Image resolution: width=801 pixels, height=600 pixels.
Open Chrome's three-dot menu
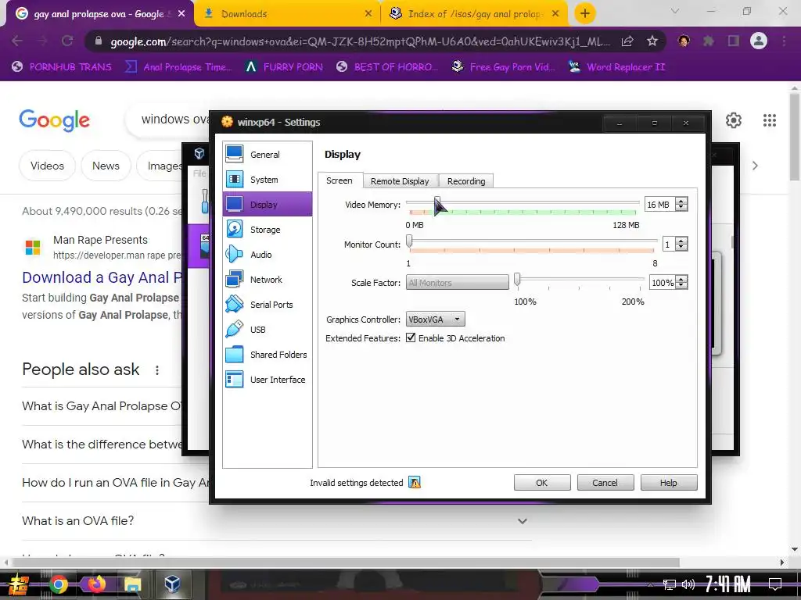(784, 41)
